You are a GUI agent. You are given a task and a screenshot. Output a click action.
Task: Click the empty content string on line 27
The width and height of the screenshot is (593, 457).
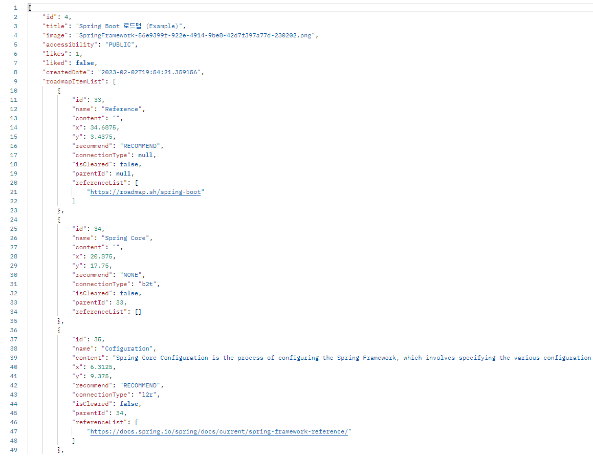116,247
